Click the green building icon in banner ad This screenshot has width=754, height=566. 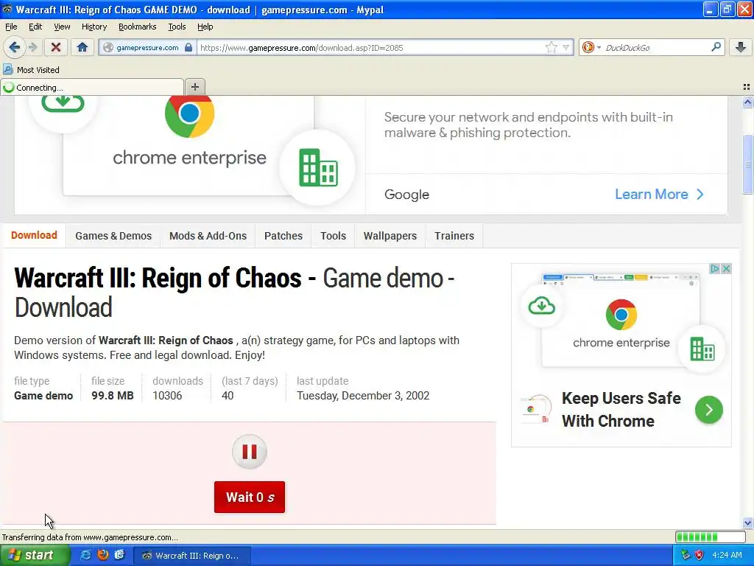pos(318,167)
